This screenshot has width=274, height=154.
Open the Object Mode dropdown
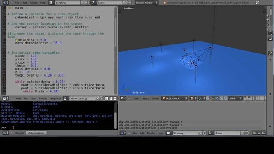[x=175, y=98]
